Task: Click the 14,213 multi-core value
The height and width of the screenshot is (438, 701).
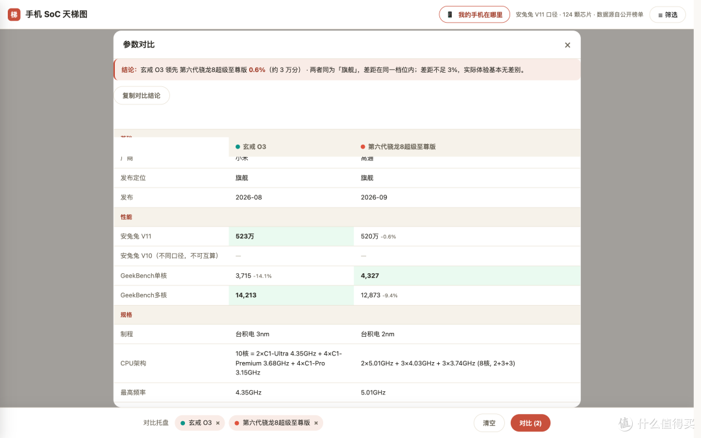Action: pyautogui.click(x=246, y=295)
